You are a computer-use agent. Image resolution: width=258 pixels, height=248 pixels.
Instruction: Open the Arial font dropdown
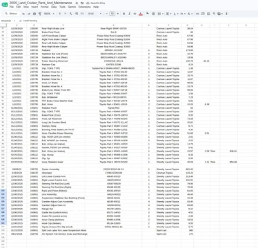click(95, 14)
